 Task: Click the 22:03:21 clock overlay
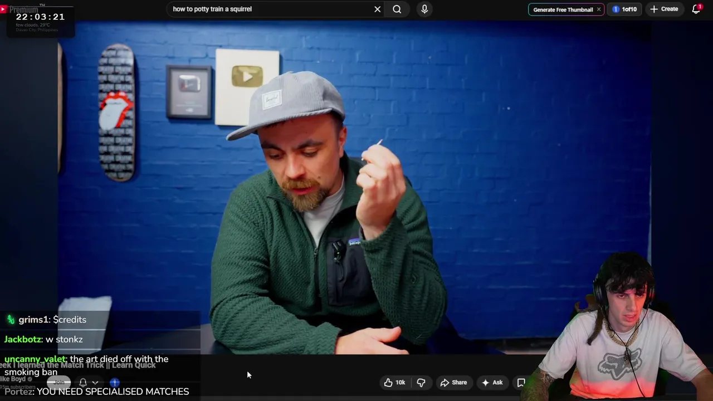[x=40, y=17]
